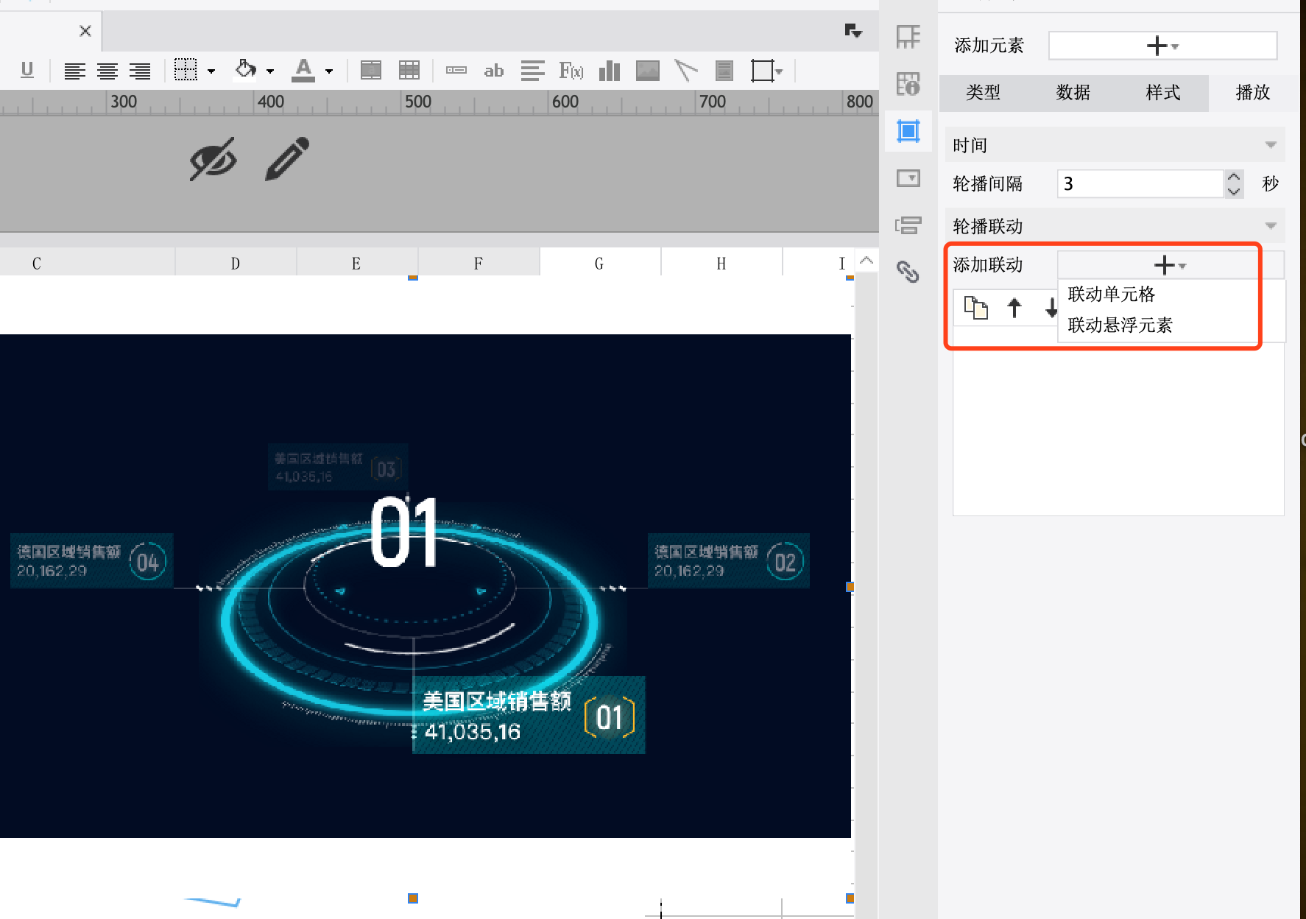
Task: Switch to the 数据 tab
Action: 1073,92
